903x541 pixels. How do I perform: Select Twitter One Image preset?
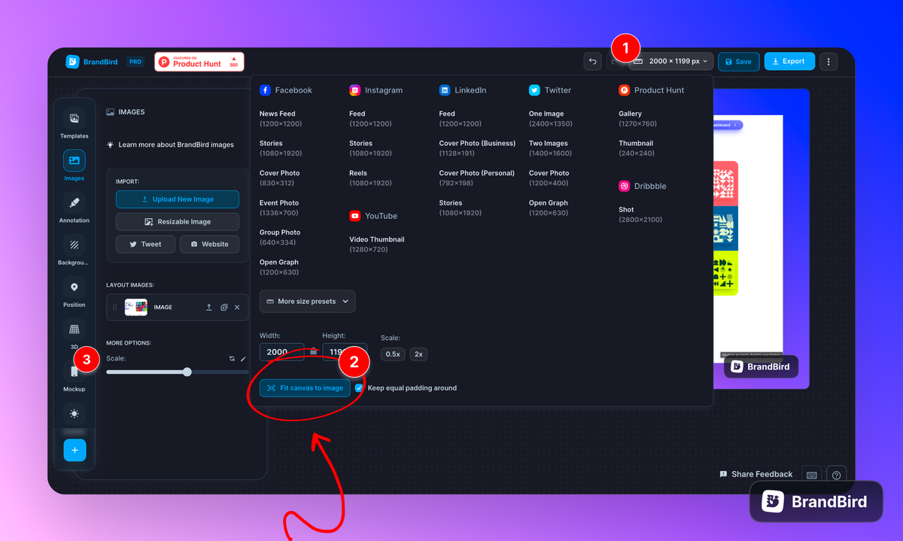point(551,119)
